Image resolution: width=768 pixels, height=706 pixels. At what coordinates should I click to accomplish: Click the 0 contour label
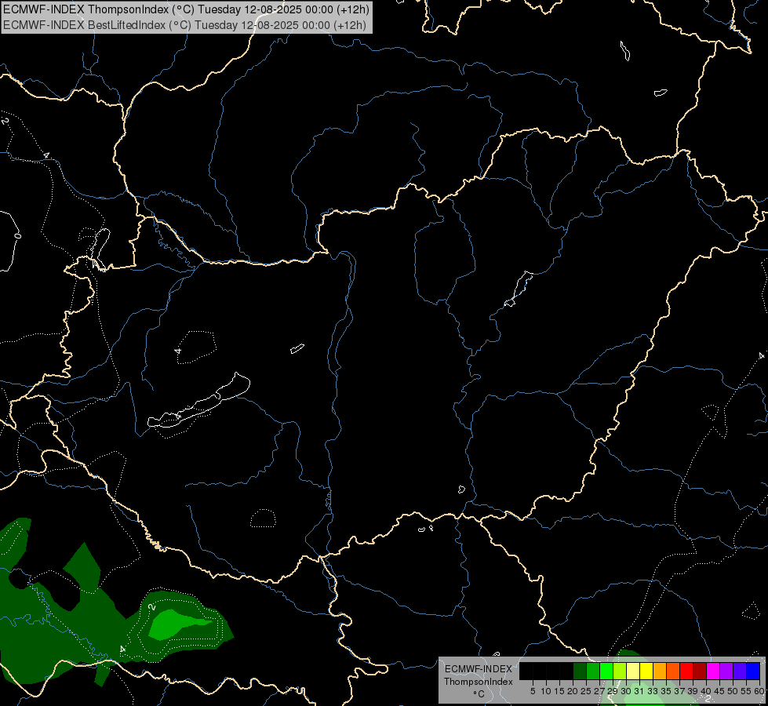[17, 236]
